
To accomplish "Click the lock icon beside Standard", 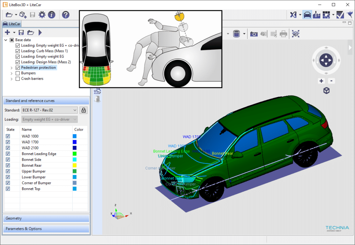I will [x=84, y=110].
